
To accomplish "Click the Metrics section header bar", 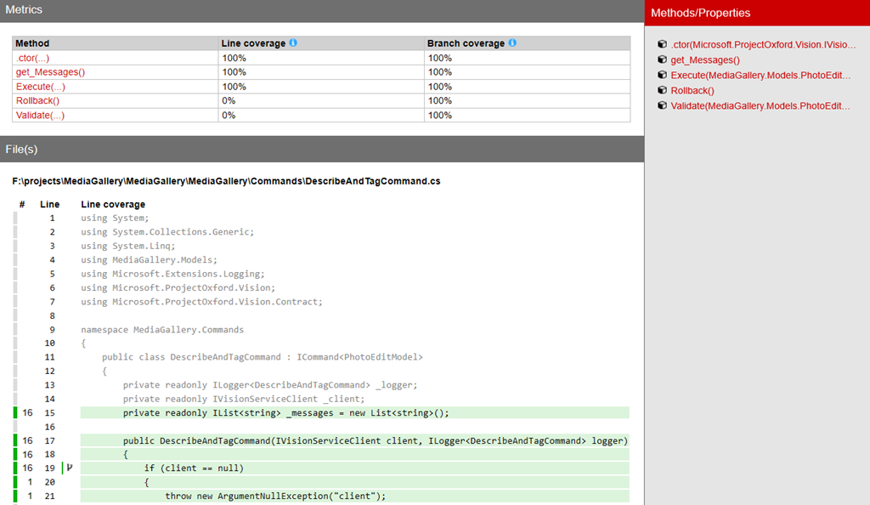I will 322,10.
